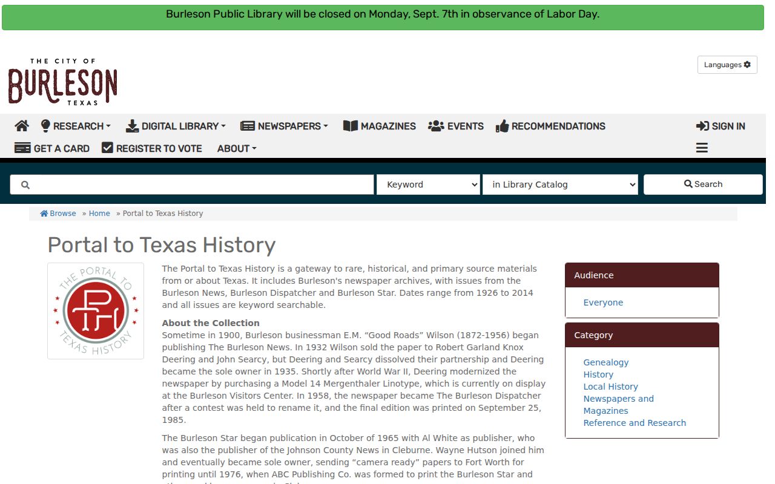
Task: Select the Genealogy category link
Action: point(606,362)
